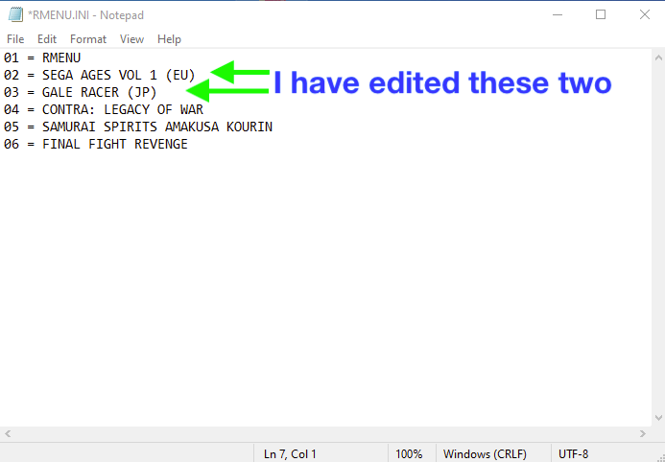Screen dimensions: 665x462
Task: Open the View menu
Action: click(131, 39)
